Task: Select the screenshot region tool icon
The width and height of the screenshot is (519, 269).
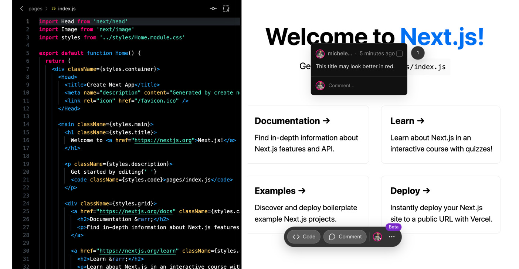Action: (226, 8)
